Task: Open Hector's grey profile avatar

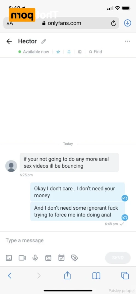Action: pyautogui.click(x=11, y=166)
